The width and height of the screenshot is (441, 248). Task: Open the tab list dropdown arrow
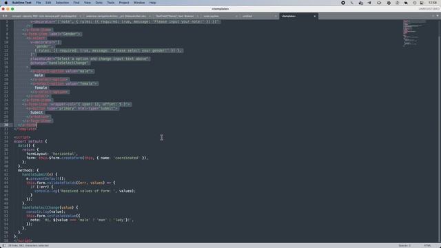click(438, 16)
